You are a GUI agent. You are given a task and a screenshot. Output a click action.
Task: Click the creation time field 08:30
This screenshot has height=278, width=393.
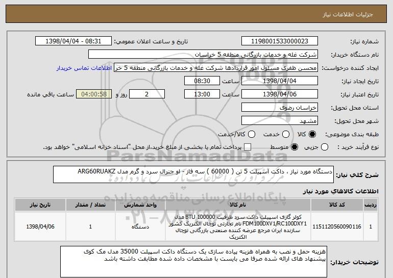pos(202,81)
